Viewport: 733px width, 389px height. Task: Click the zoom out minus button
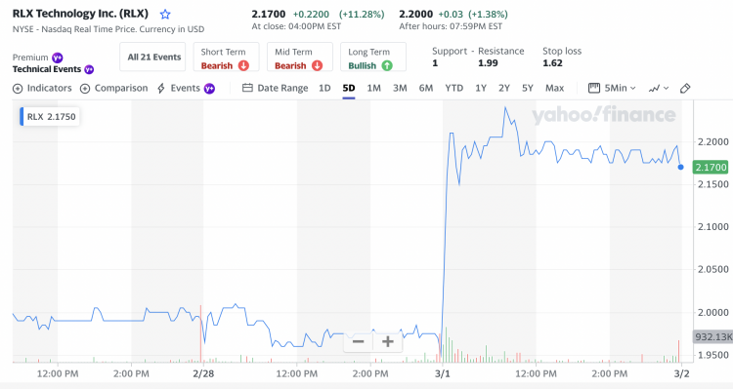(358, 342)
